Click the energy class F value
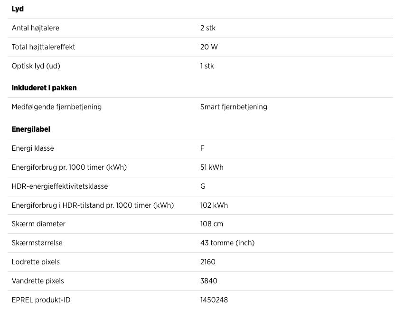 [202, 148]
